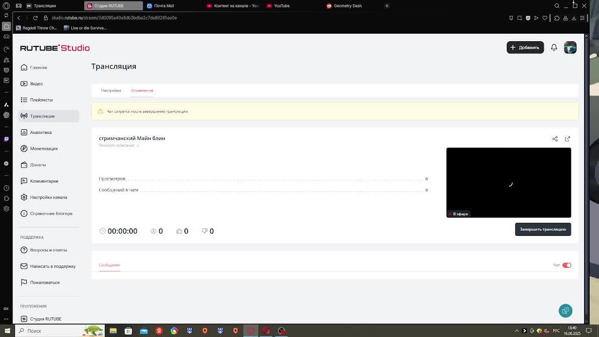The image size is (599, 337).
Task: Click the Завершить трансляцию button
Action: (543, 229)
